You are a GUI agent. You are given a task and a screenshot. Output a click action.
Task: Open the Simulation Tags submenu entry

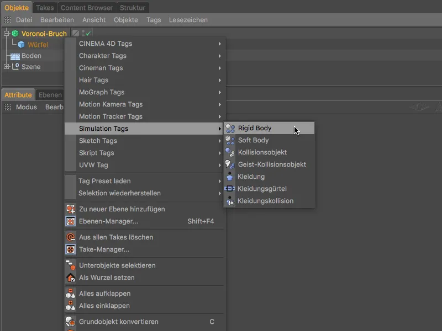point(145,129)
